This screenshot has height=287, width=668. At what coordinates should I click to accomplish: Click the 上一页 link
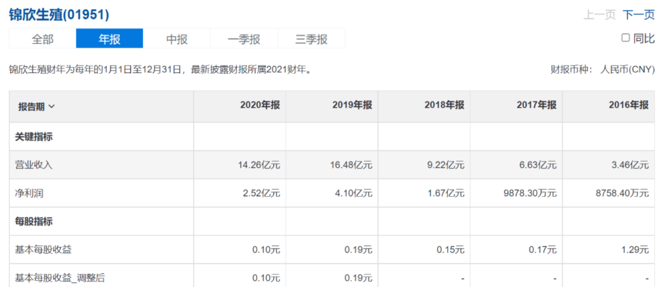click(x=599, y=15)
